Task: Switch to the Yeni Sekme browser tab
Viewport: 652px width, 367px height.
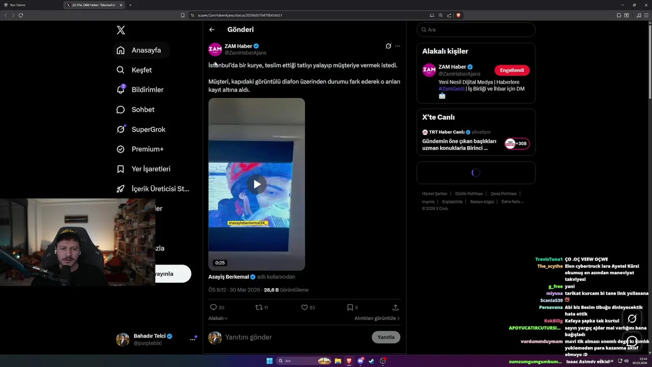Action: 32,5
